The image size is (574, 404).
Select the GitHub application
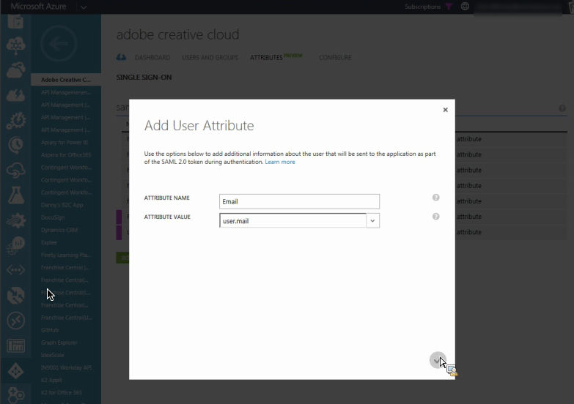pyautogui.click(x=50, y=330)
